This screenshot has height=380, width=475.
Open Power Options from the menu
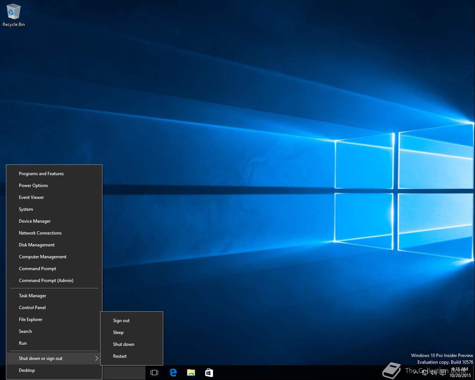point(54,186)
